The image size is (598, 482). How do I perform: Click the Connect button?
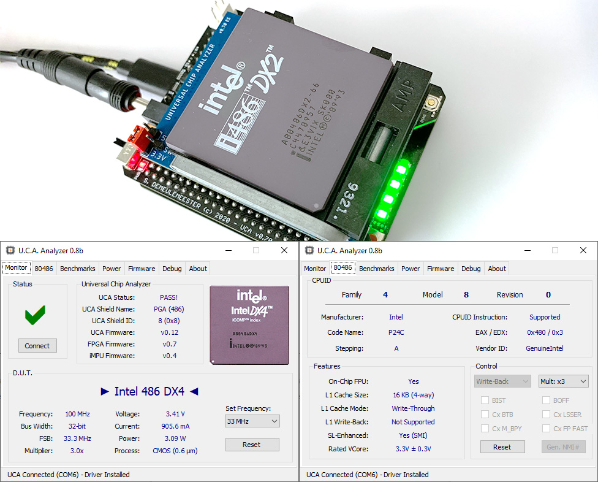coord(37,345)
